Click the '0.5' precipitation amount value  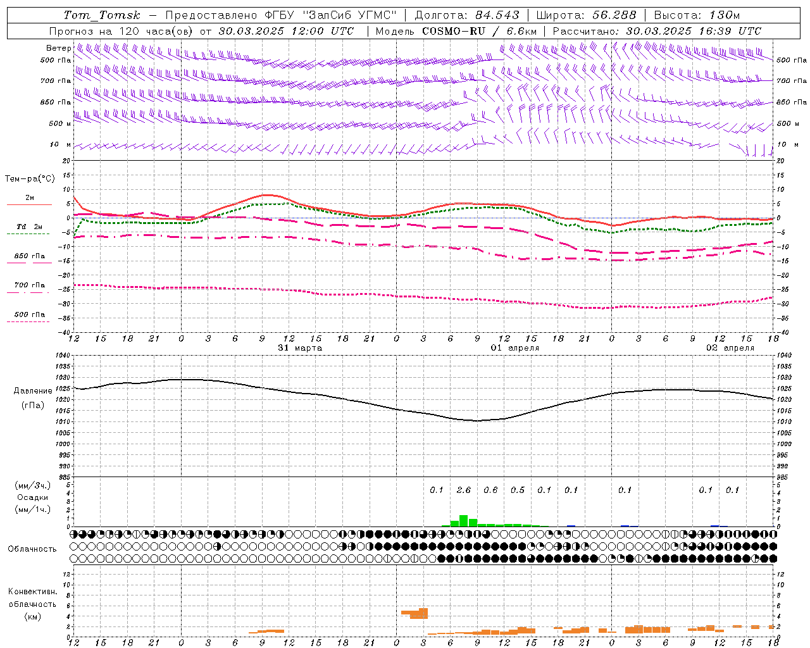(x=518, y=490)
